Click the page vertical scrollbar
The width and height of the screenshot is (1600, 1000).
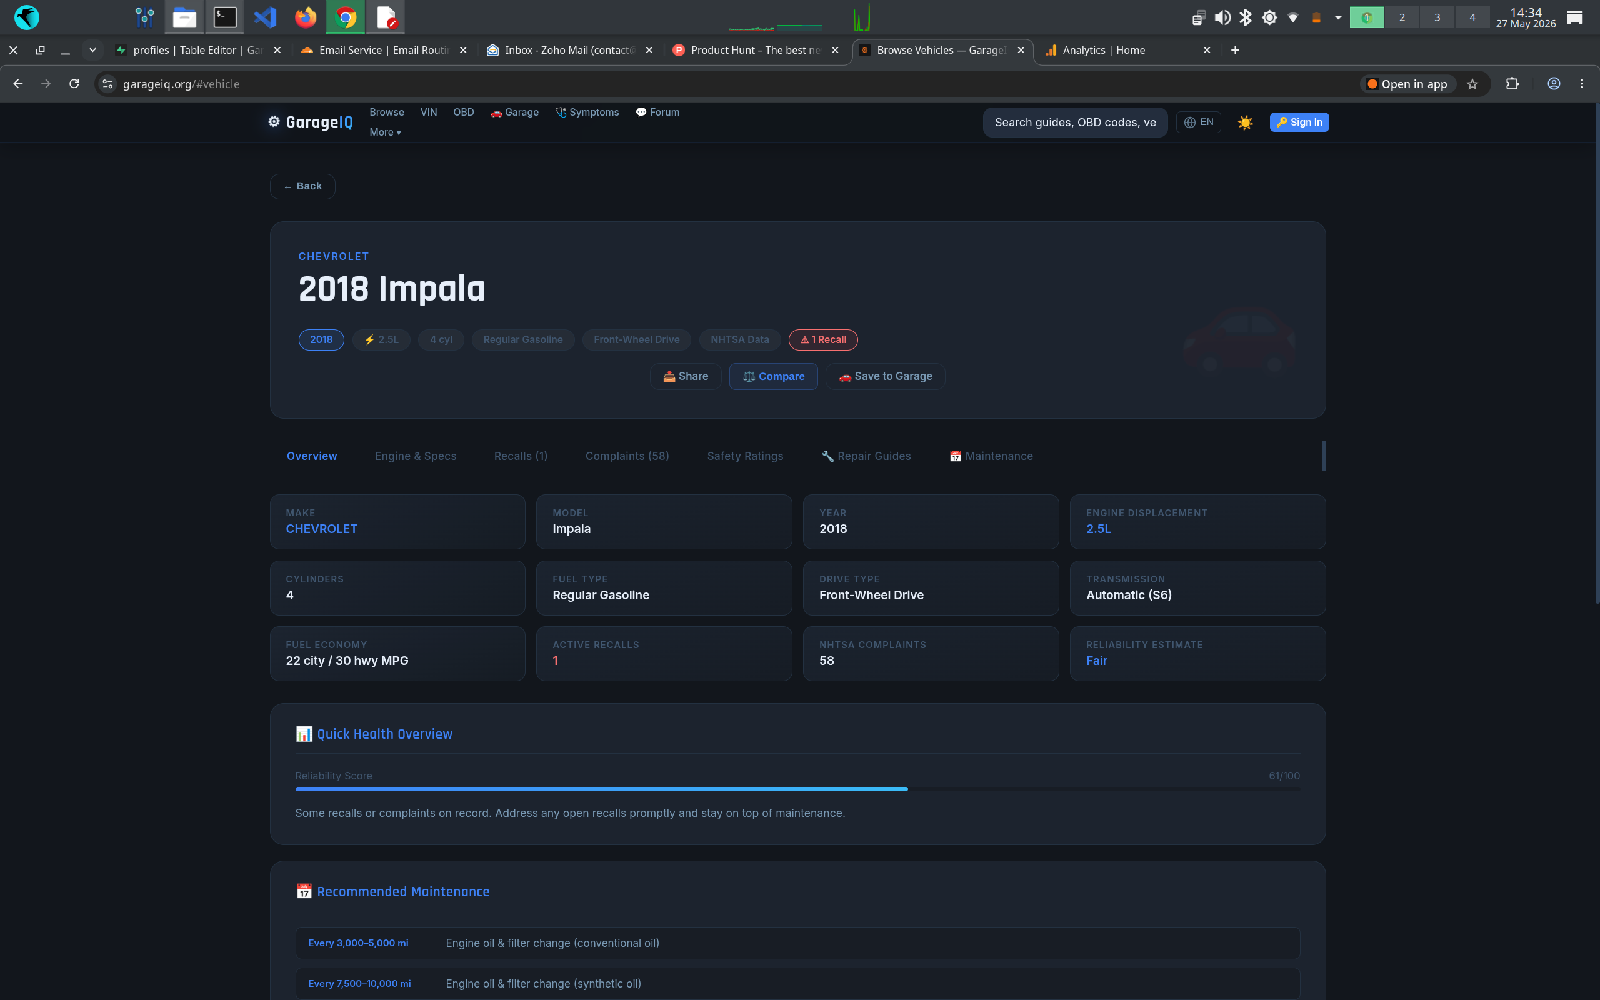point(1596,354)
